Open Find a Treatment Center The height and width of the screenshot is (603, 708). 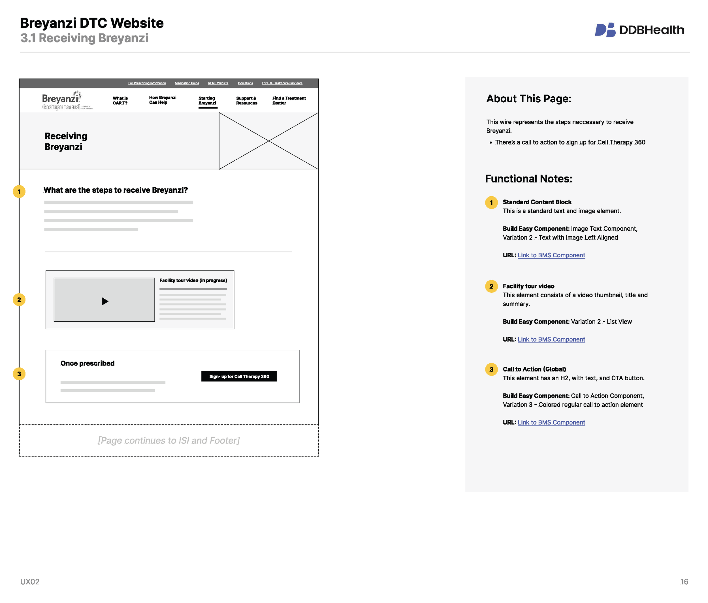[289, 100]
